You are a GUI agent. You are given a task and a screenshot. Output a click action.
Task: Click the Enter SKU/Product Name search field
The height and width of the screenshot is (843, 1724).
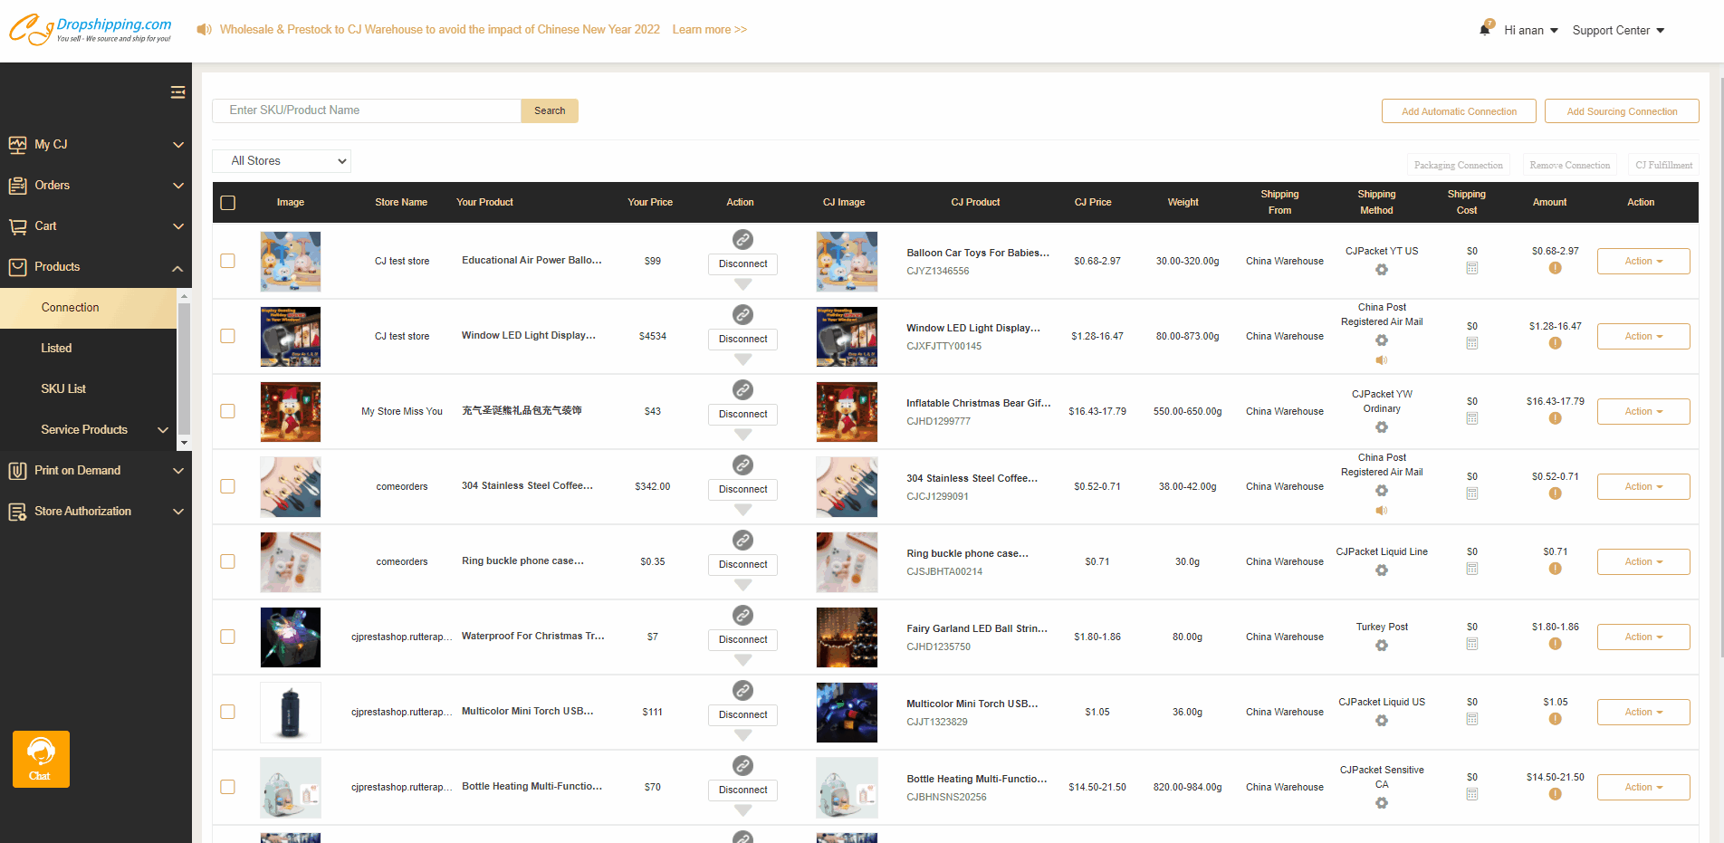point(366,110)
